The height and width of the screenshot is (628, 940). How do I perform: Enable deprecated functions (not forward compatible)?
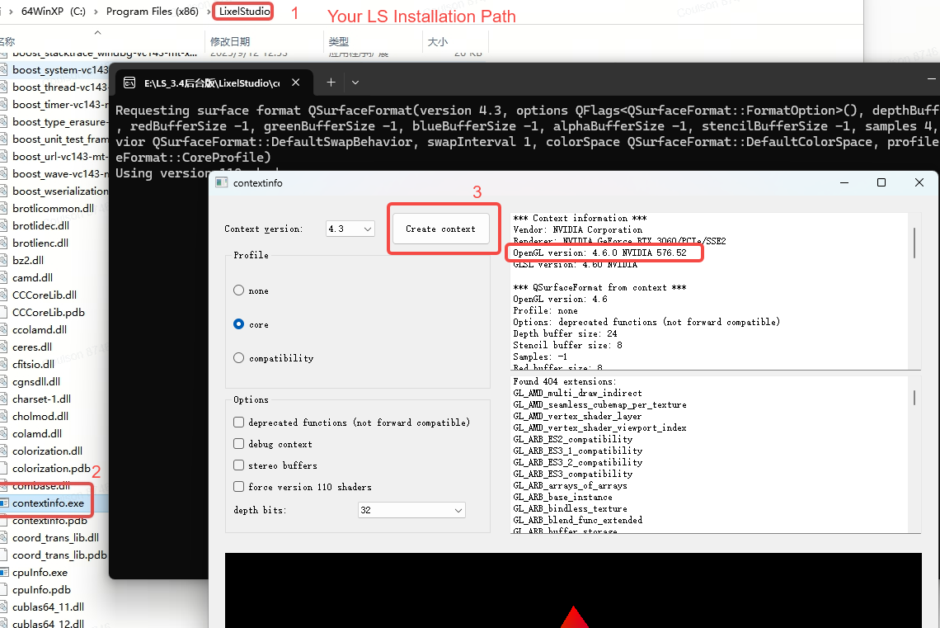[x=238, y=423]
